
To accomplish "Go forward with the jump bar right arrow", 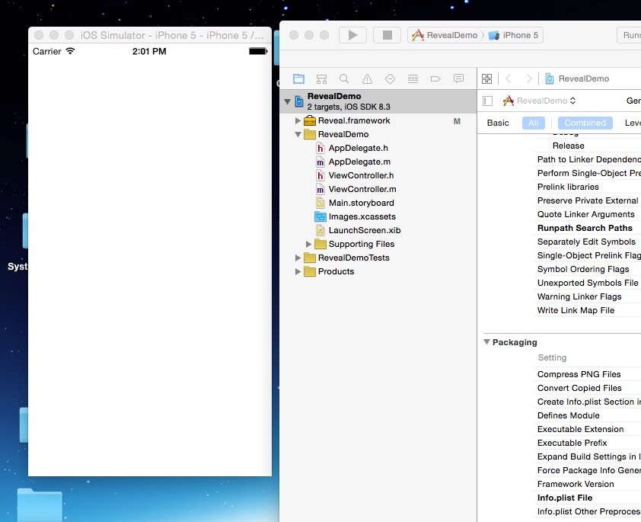I will coord(529,78).
